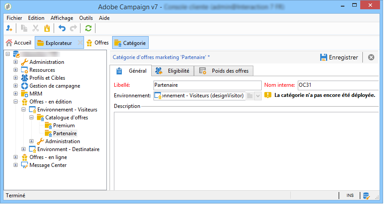Click the Cut scissors icon
The width and height of the screenshot is (391, 207).
[36, 28]
